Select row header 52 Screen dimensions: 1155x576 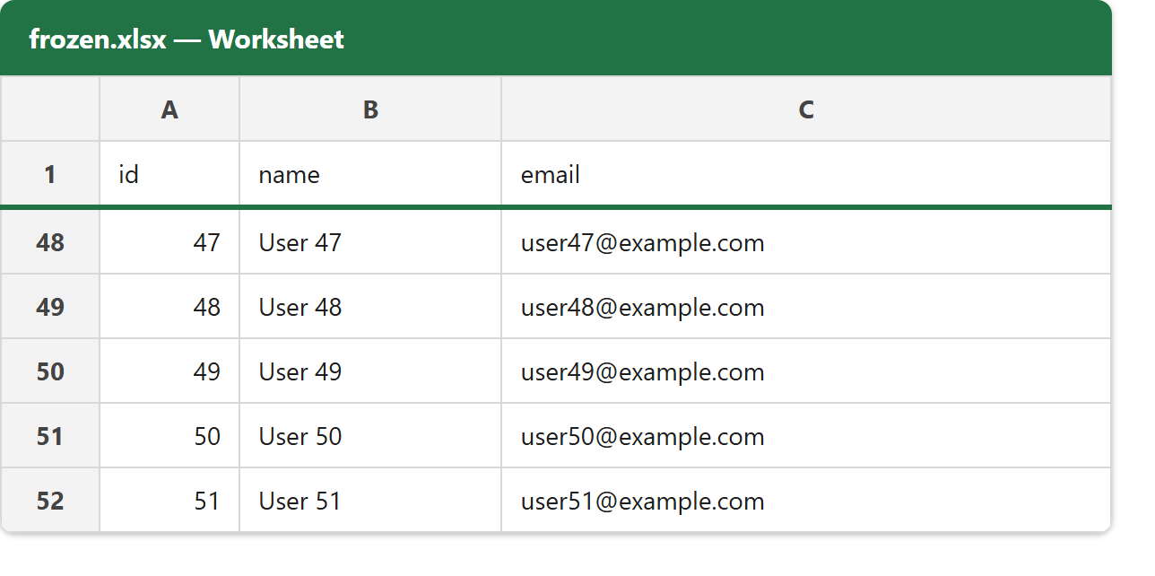click(50, 500)
